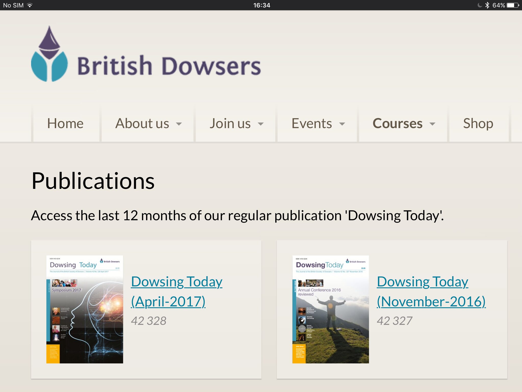522x392 pixels.
Task: Expand the Join us dropdown arrow
Action: click(260, 124)
